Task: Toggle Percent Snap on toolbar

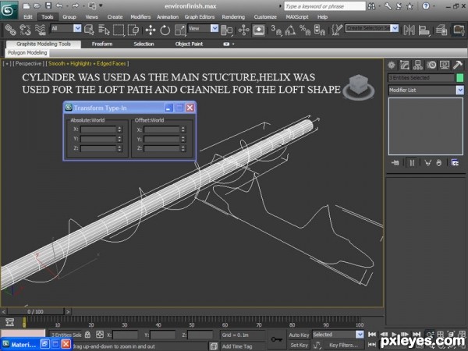Action: tap(305, 30)
